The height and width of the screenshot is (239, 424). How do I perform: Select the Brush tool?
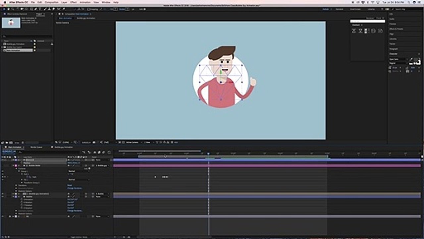pos(44,9)
